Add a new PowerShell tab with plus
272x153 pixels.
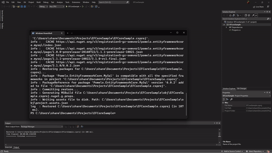click(x=68, y=33)
